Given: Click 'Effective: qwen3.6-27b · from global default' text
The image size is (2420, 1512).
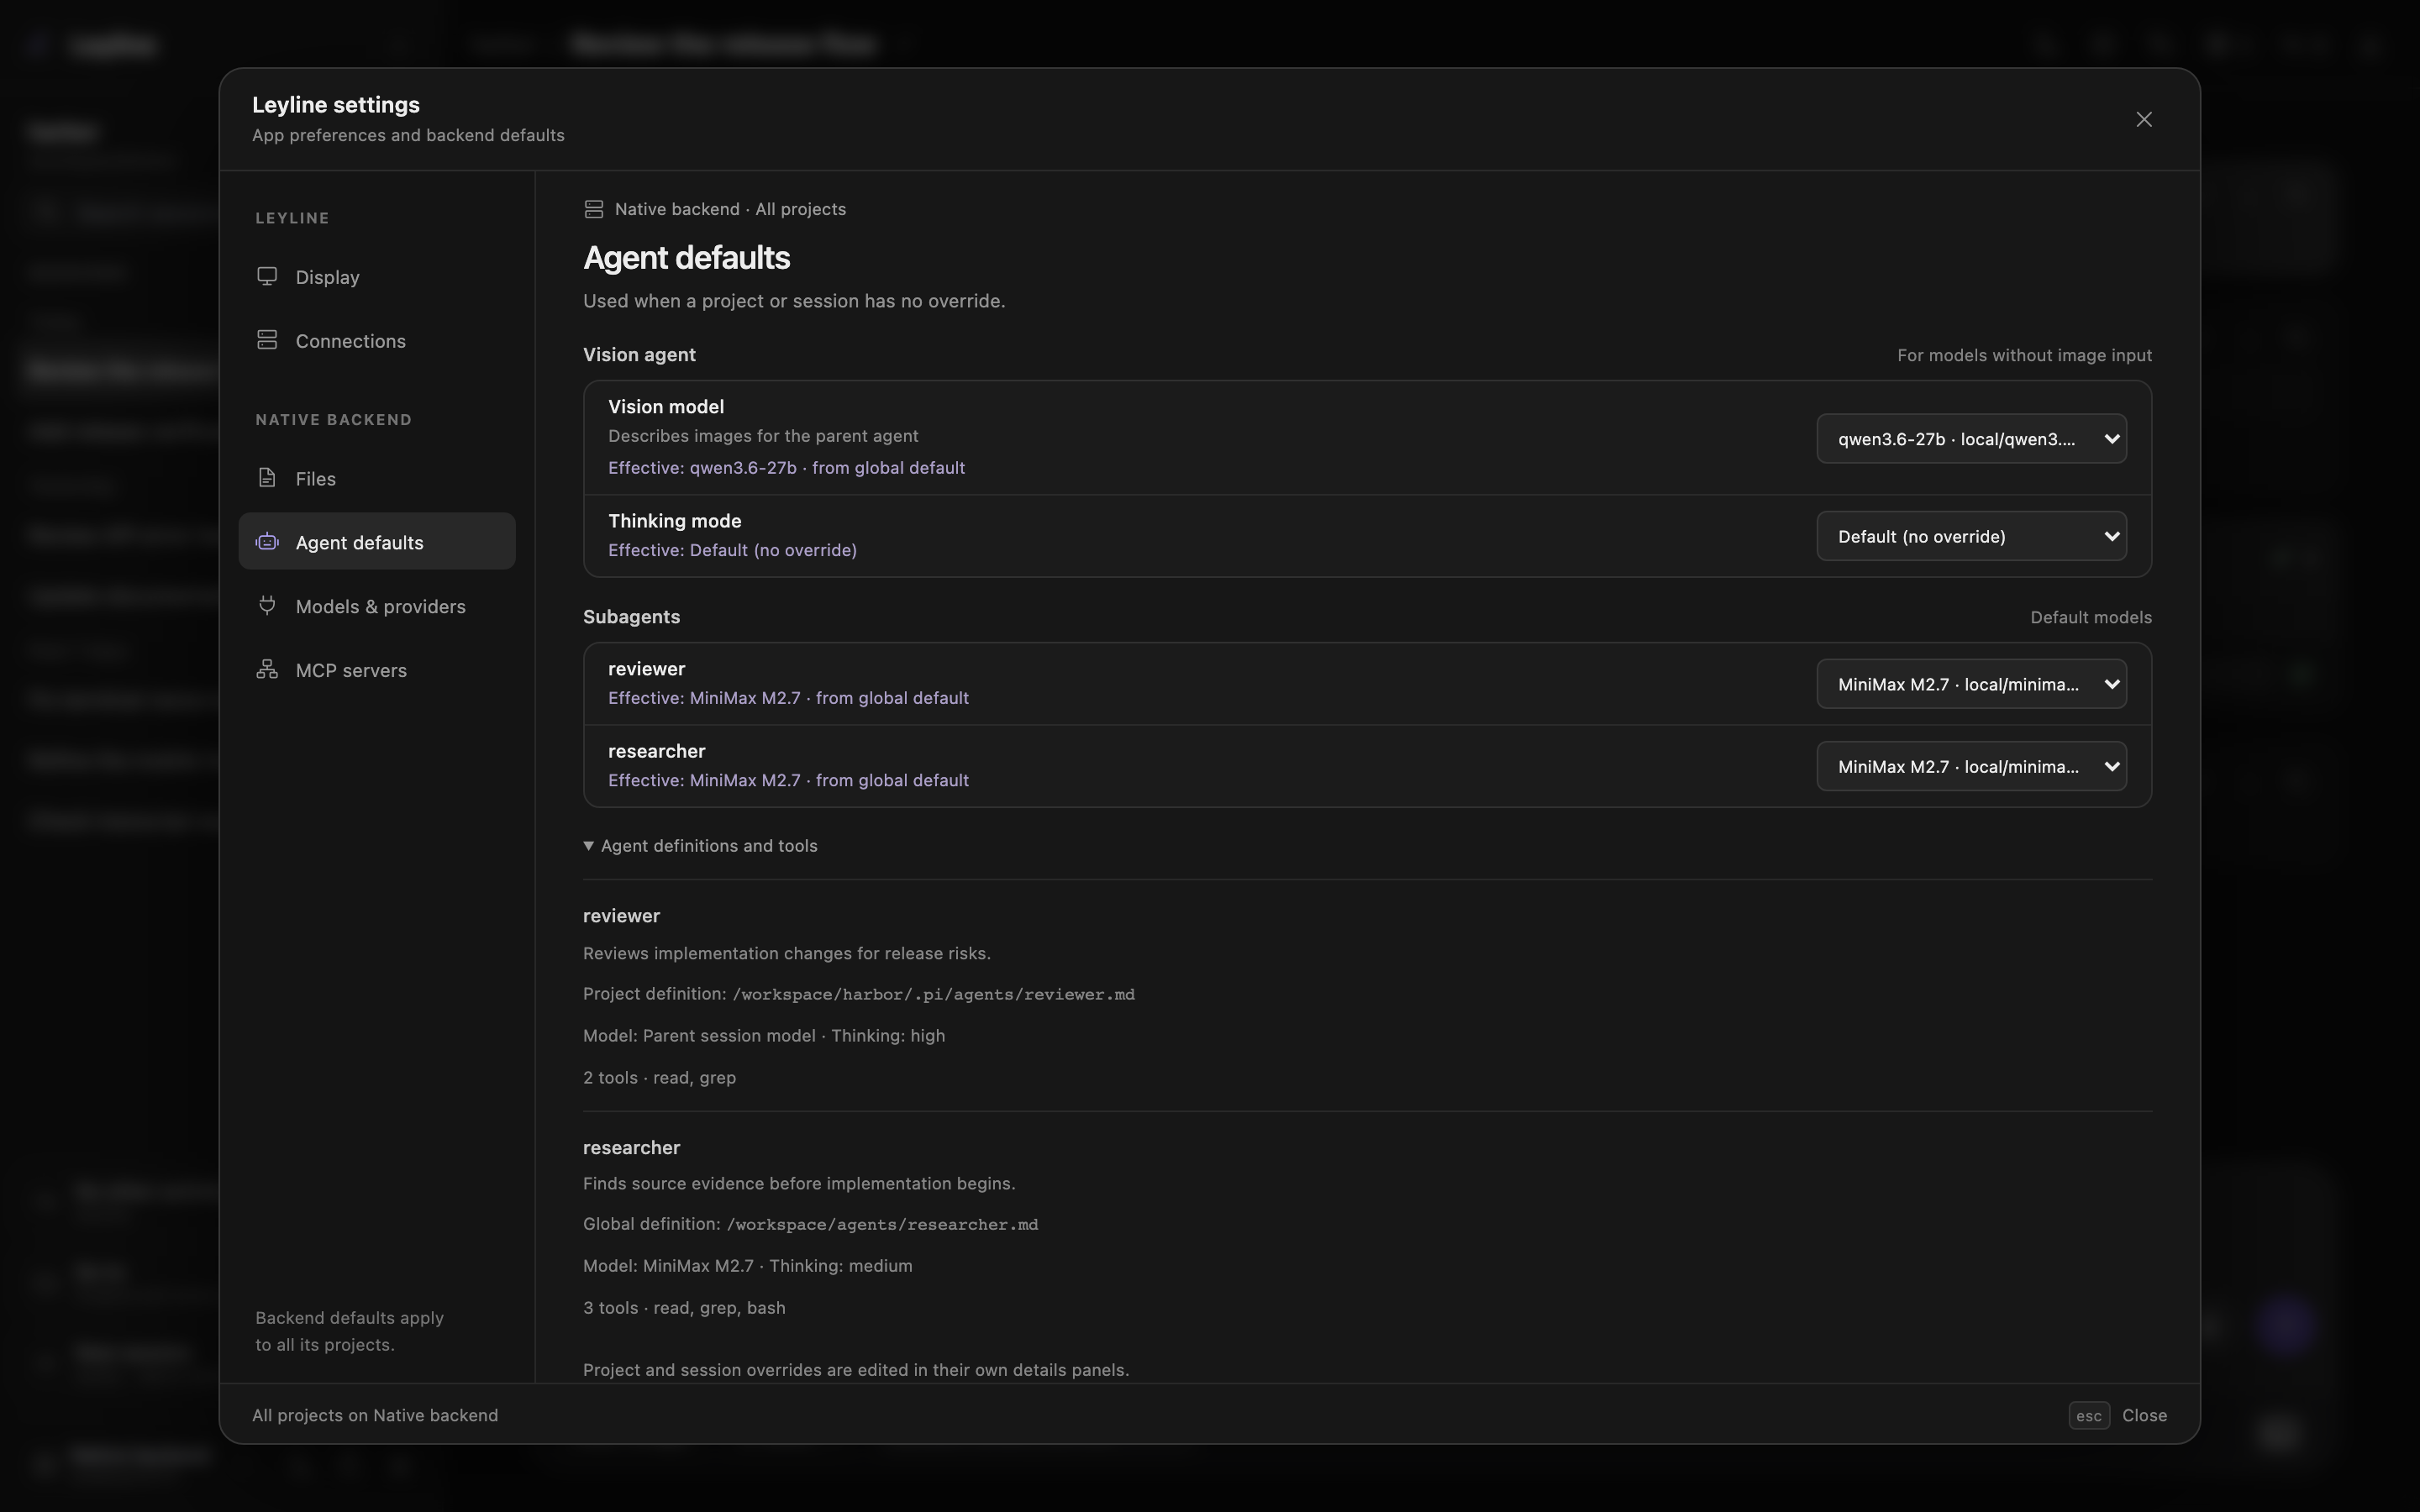Looking at the screenshot, I should click(x=786, y=468).
